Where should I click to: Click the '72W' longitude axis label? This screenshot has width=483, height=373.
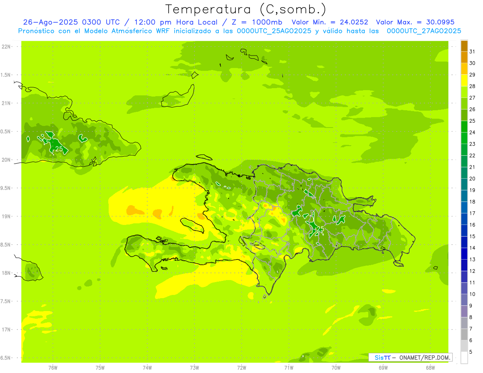click(x=242, y=368)
